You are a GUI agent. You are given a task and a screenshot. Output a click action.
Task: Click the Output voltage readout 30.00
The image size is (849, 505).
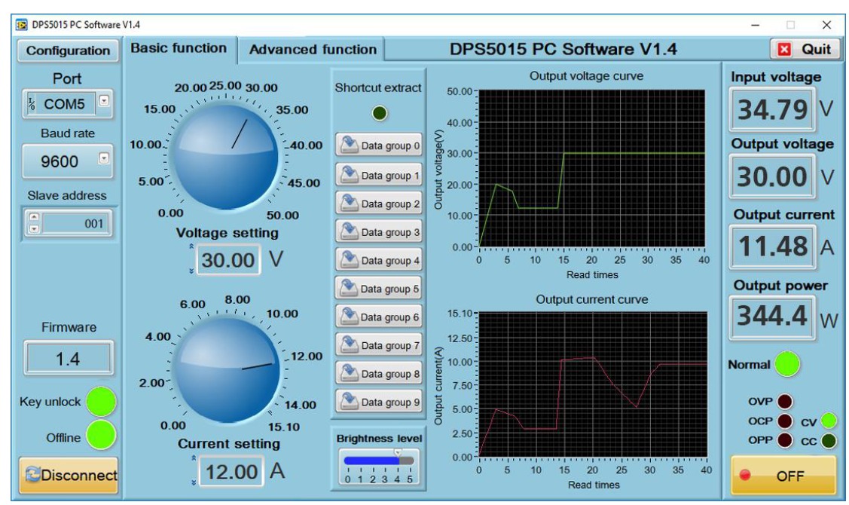click(772, 176)
